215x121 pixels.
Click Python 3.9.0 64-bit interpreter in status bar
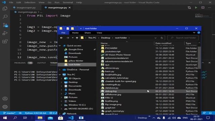click(36, 113)
